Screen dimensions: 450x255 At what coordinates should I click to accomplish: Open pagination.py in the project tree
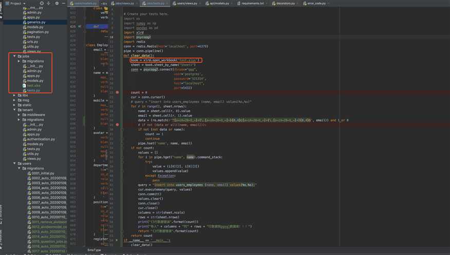pos(38,32)
